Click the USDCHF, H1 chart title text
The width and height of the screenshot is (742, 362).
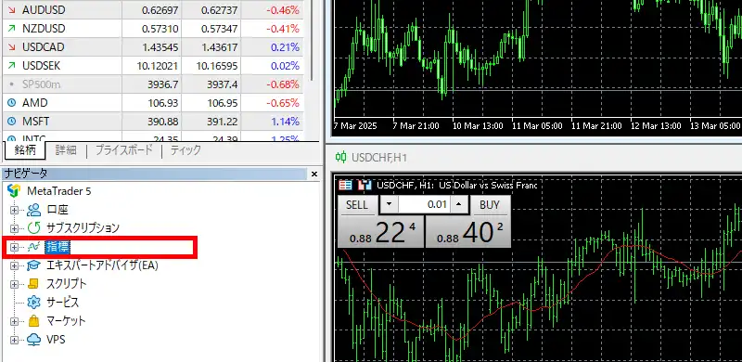click(456, 186)
